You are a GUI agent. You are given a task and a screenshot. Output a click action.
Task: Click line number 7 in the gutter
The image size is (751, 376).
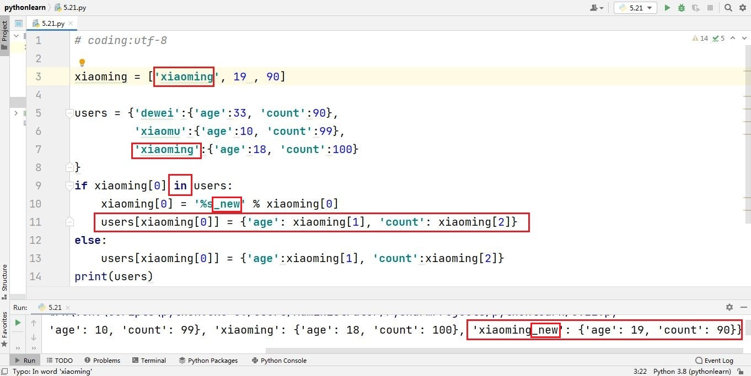pyautogui.click(x=38, y=149)
